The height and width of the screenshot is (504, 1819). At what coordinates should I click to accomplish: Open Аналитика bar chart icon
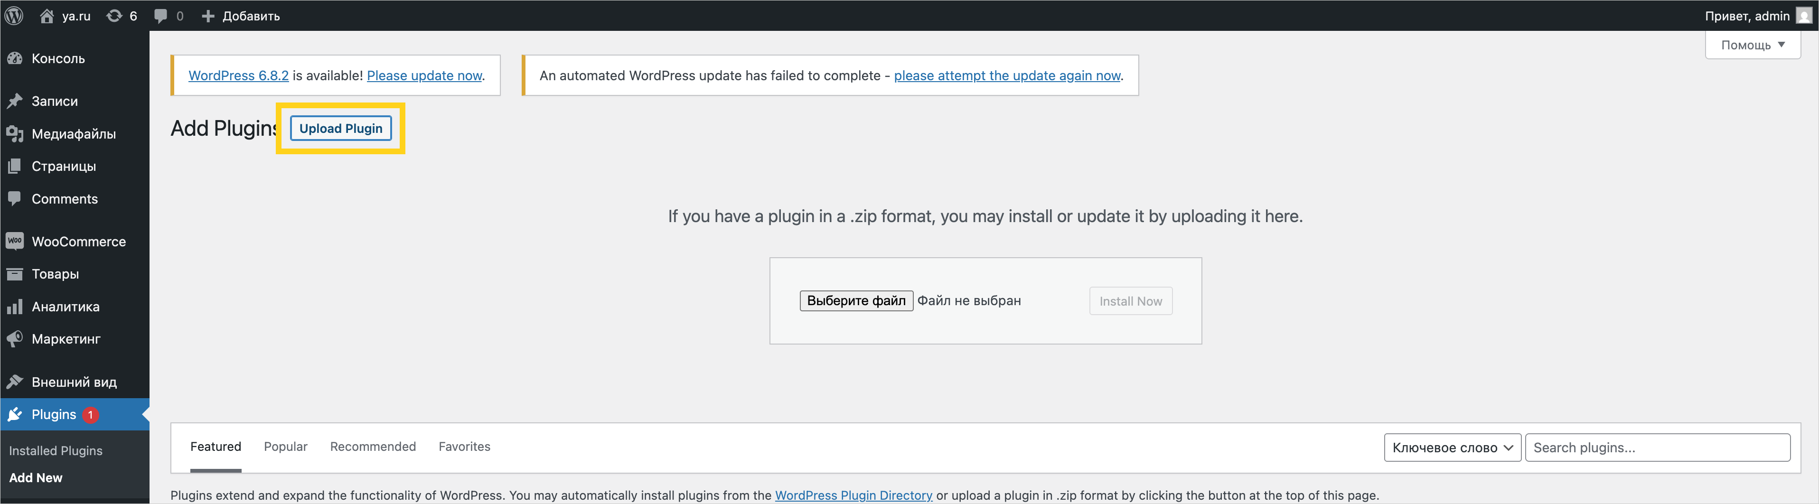click(x=15, y=307)
